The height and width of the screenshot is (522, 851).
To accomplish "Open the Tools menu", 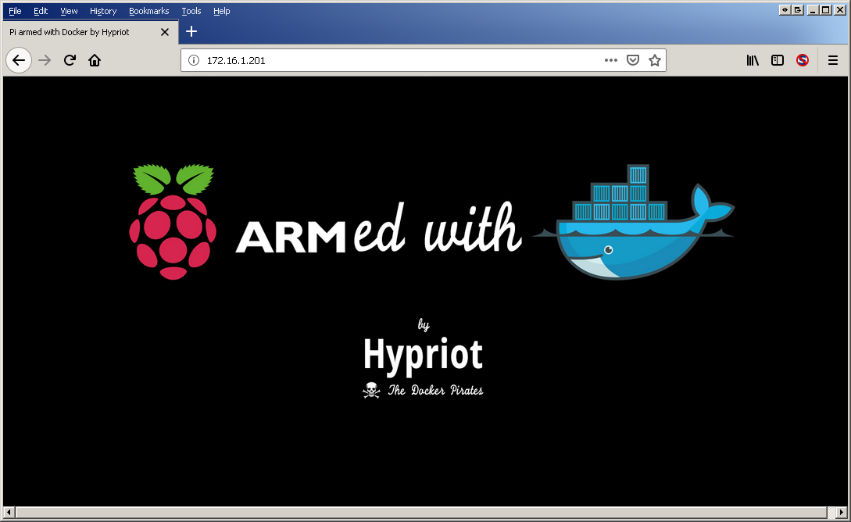I will [191, 11].
